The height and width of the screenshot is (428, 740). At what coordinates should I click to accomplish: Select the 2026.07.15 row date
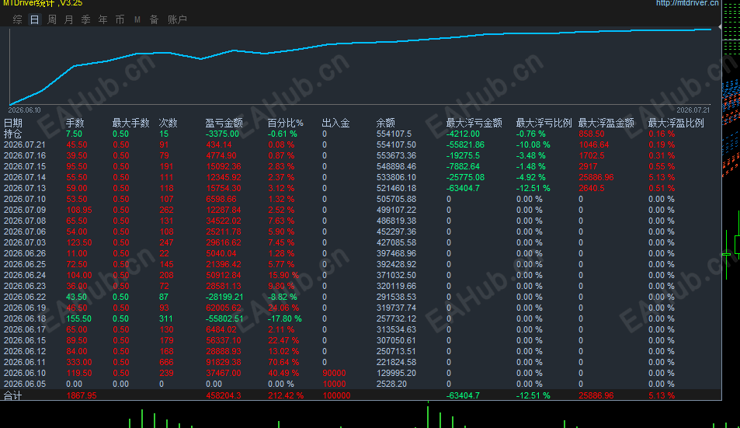[x=25, y=166]
